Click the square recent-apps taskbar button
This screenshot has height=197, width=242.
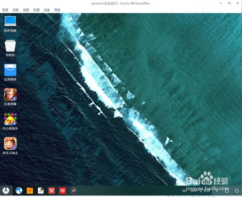(x=227, y=191)
